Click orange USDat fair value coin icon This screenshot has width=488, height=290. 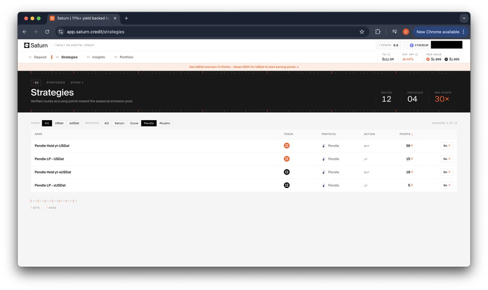pos(428,59)
